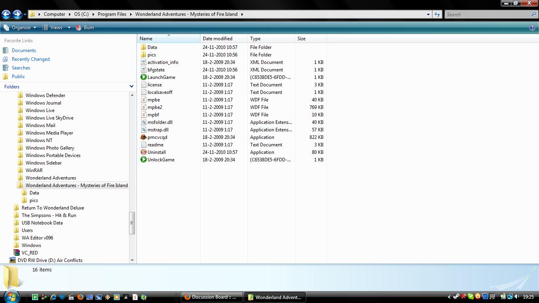Collapse the Folders pane chevron

pyautogui.click(x=131, y=86)
